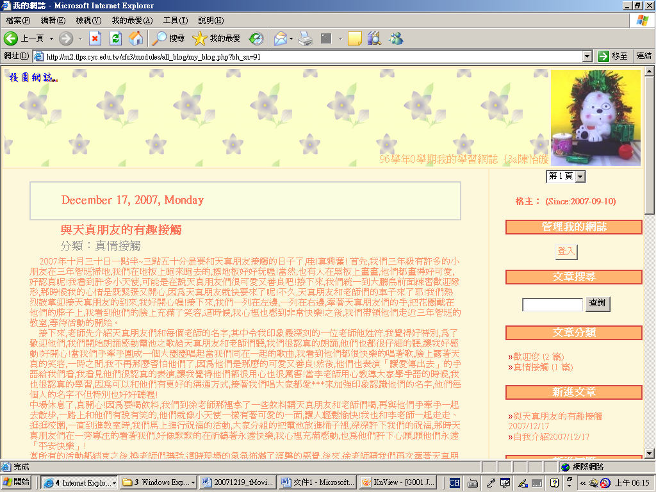This screenshot has width=656, height=492.
Task: Open the 工具(T) menu
Action: tap(175, 20)
